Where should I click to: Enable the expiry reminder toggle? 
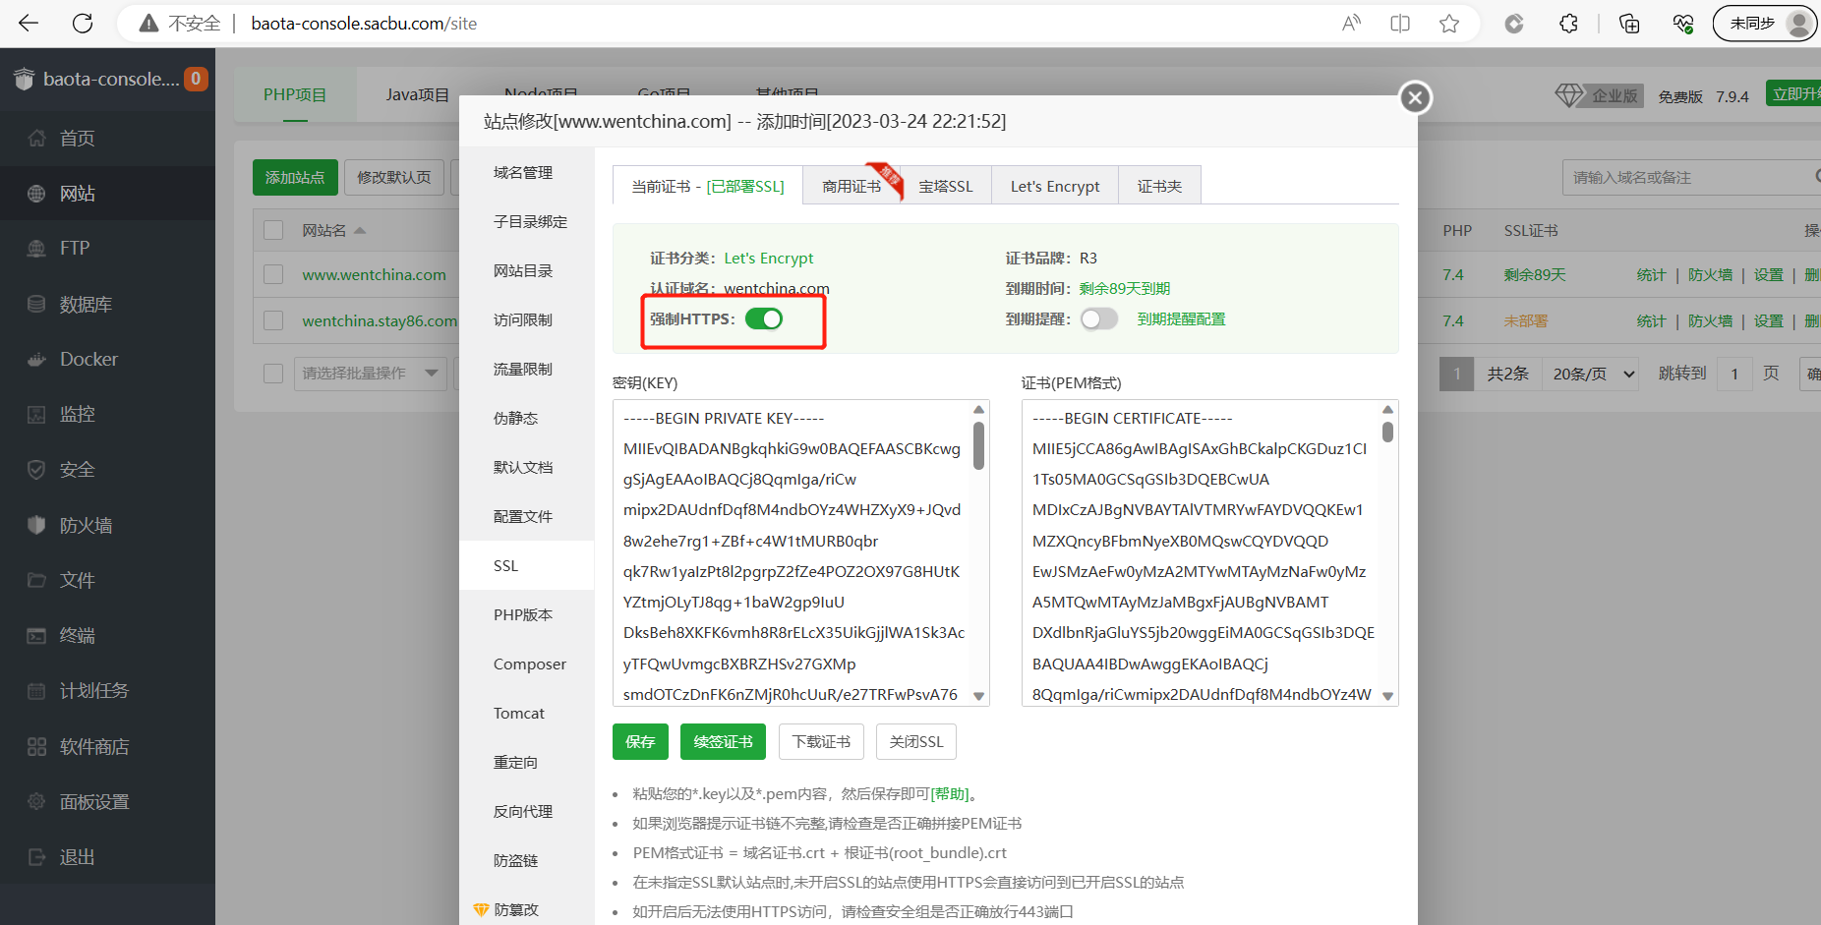(x=1098, y=318)
